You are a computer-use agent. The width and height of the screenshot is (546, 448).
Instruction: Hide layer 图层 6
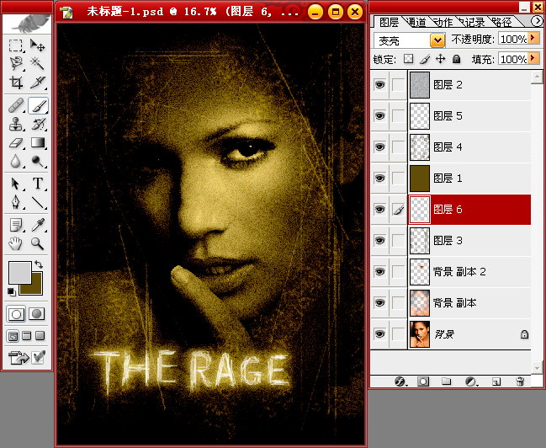click(x=380, y=209)
